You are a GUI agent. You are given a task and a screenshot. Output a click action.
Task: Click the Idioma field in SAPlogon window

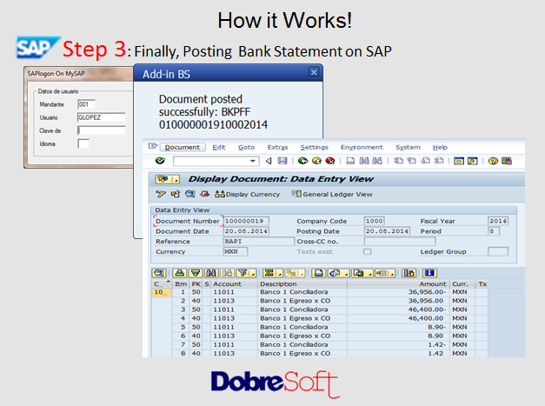[83, 143]
